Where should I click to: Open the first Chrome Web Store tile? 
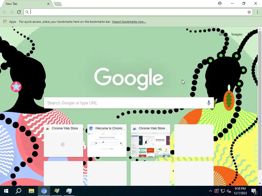coord(63,141)
